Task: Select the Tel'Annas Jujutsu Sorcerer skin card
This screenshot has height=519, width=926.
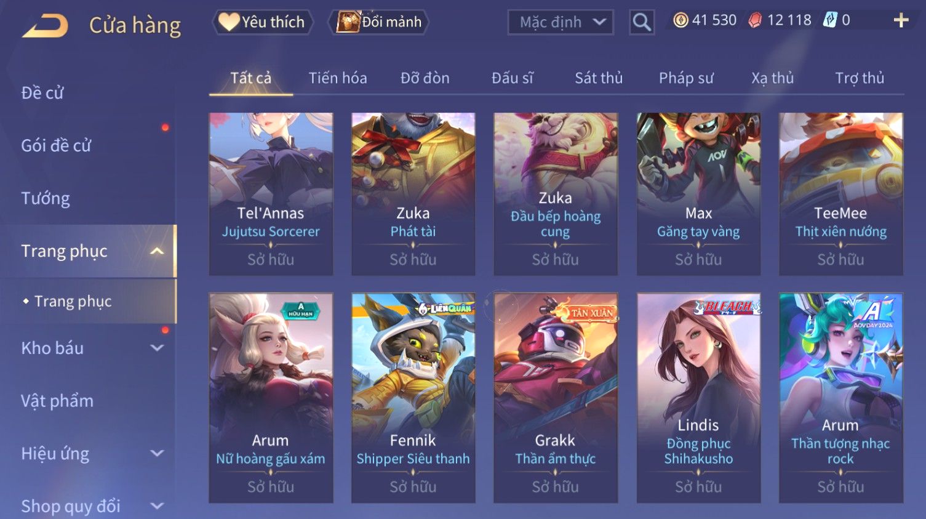Action: [271, 194]
